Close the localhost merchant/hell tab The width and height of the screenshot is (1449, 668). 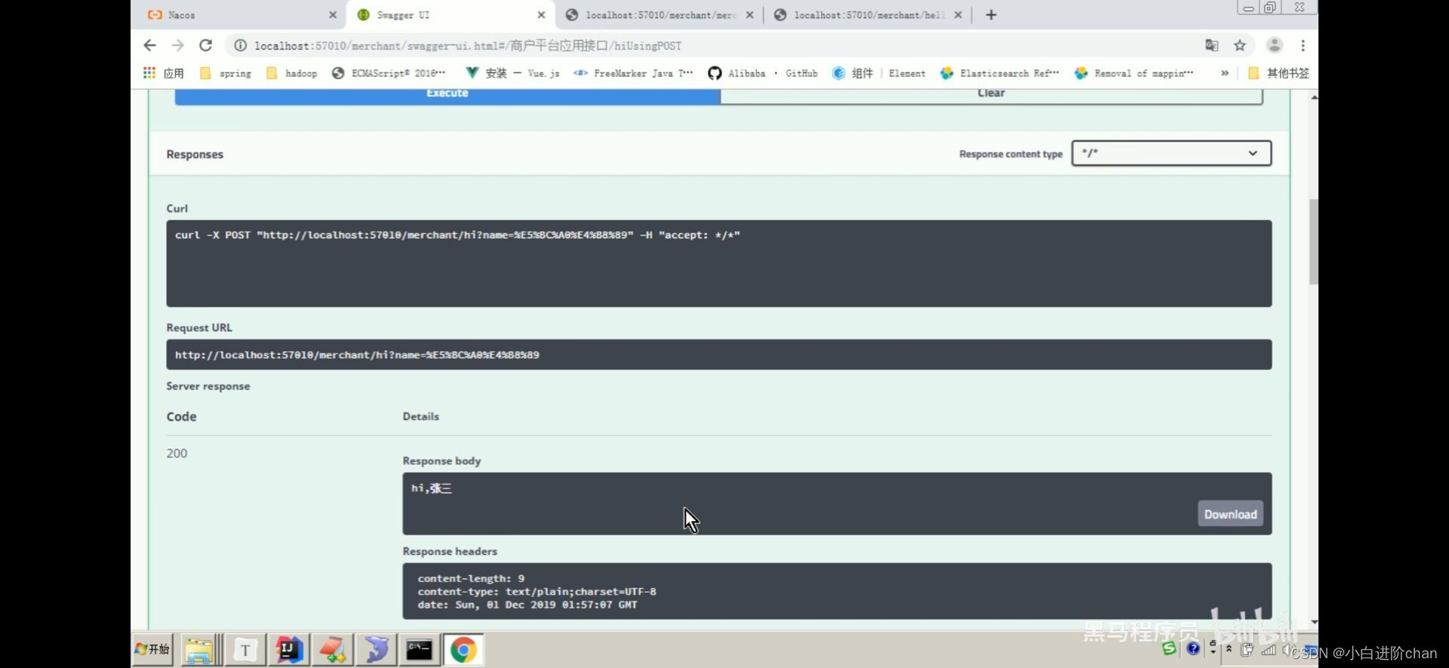pos(958,15)
